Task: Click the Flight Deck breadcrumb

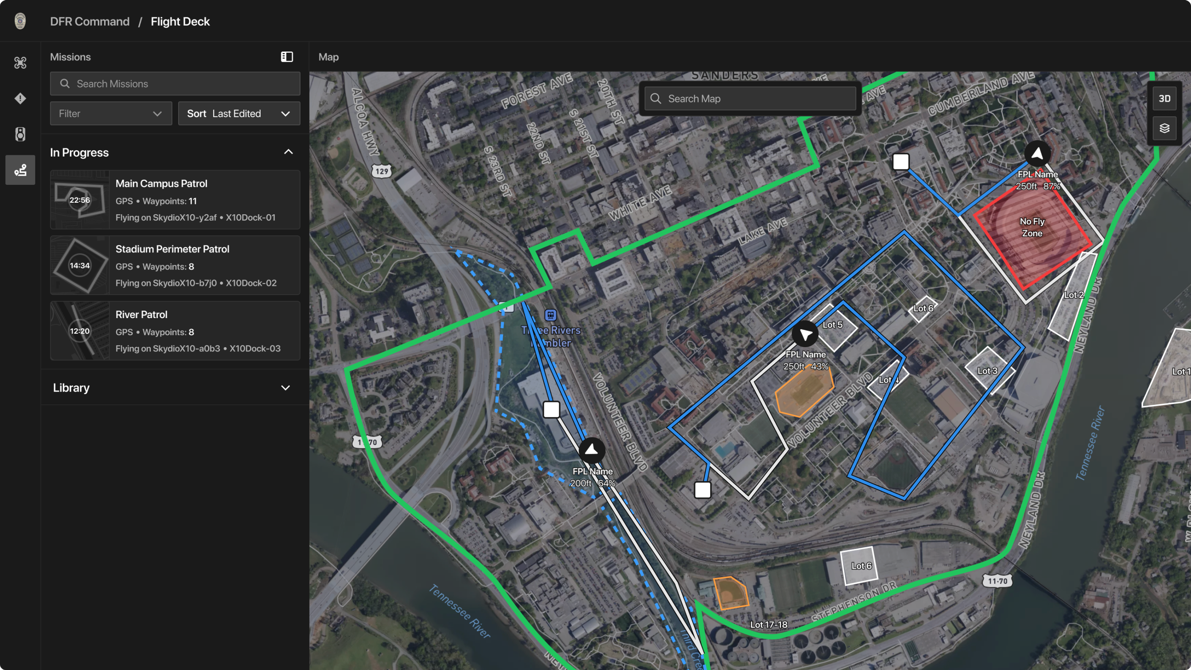Action: [180, 21]
